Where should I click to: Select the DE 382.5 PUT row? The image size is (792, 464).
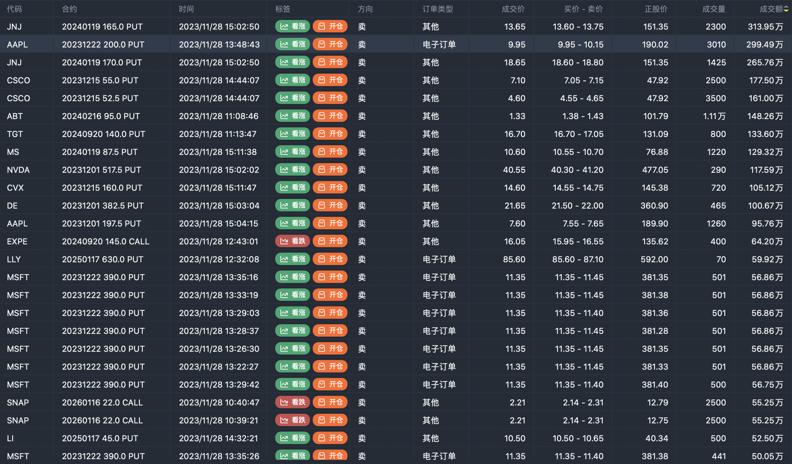point(103,205)
